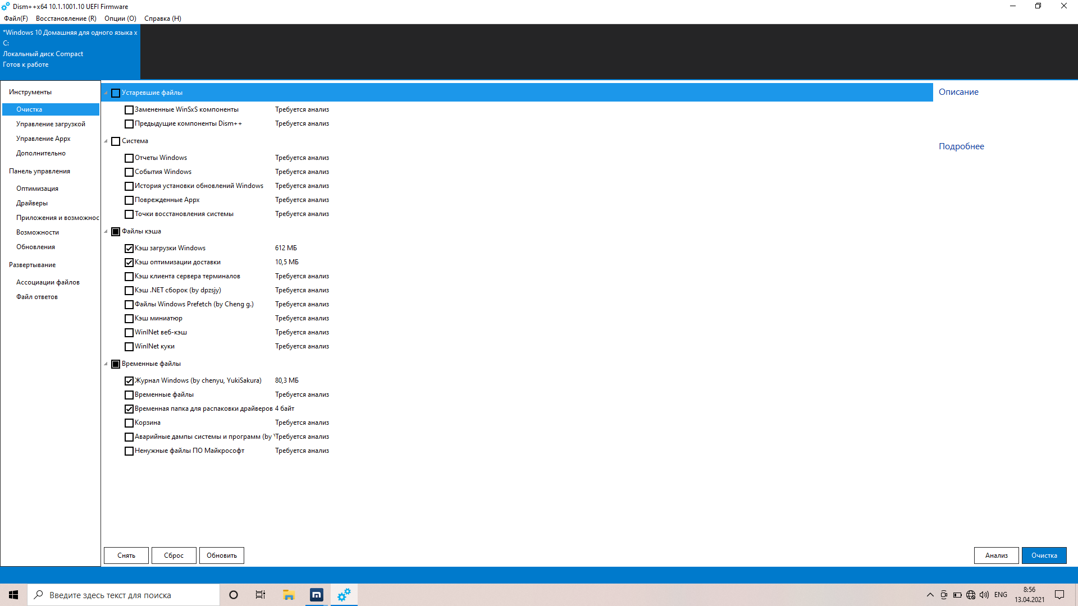Screen dimensions: 1078x606
Task: Select the Windows 10 system image tile
Action: (70, 52)
